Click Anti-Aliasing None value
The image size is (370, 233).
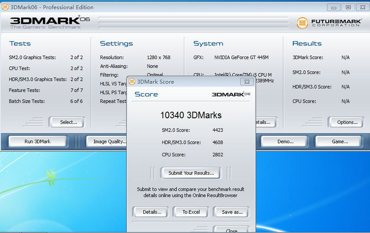(x=153, y=66)
